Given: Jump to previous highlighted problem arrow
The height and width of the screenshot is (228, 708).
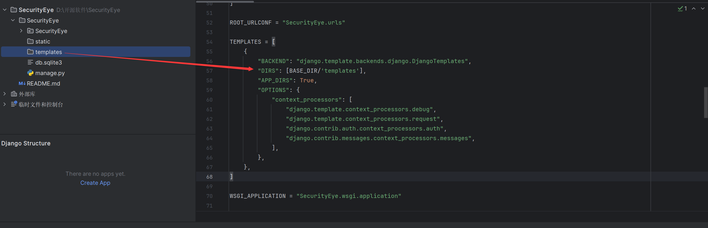Looking at the screenshot, I should pos(694,9).
